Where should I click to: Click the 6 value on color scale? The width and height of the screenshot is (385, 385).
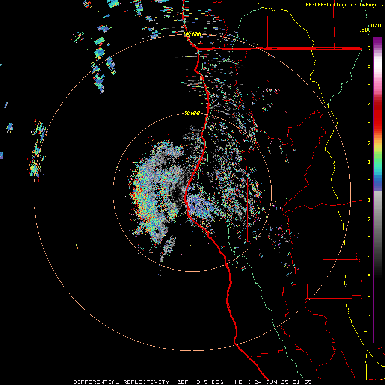point(369,67)
